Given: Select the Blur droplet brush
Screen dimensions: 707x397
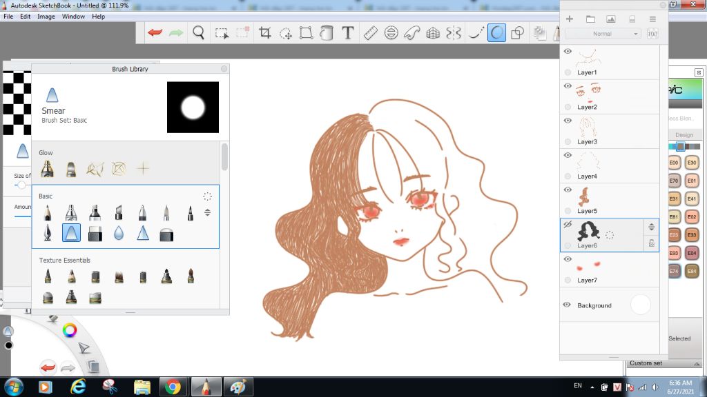Looking at the screenshot, I should (119, 233).
